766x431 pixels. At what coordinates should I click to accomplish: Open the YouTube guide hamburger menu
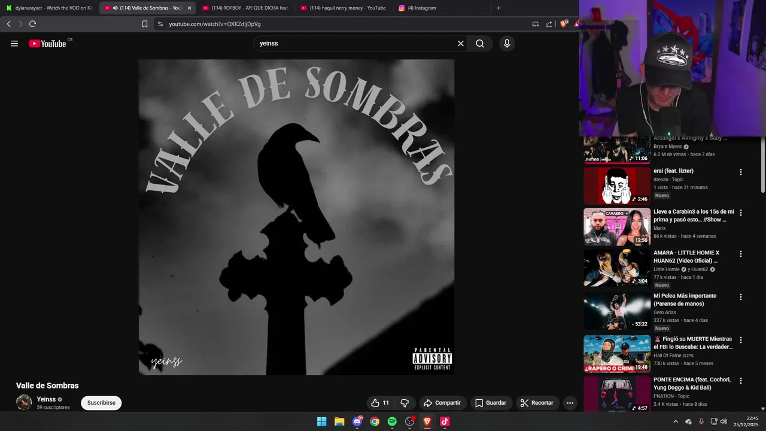(x=14, y=44)
